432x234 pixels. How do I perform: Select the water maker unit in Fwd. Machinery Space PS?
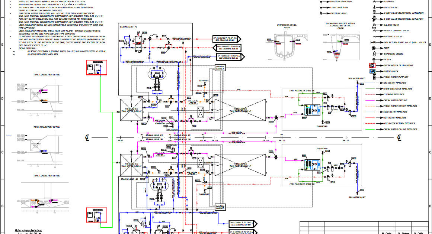[310, 110]
